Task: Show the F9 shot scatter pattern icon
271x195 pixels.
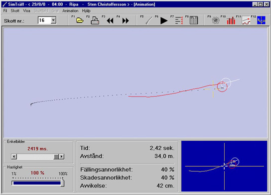Action: point(216,20)
